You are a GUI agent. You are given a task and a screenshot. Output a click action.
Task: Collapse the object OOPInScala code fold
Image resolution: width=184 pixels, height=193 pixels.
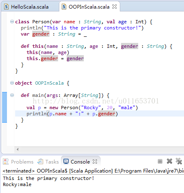[12, 83]
